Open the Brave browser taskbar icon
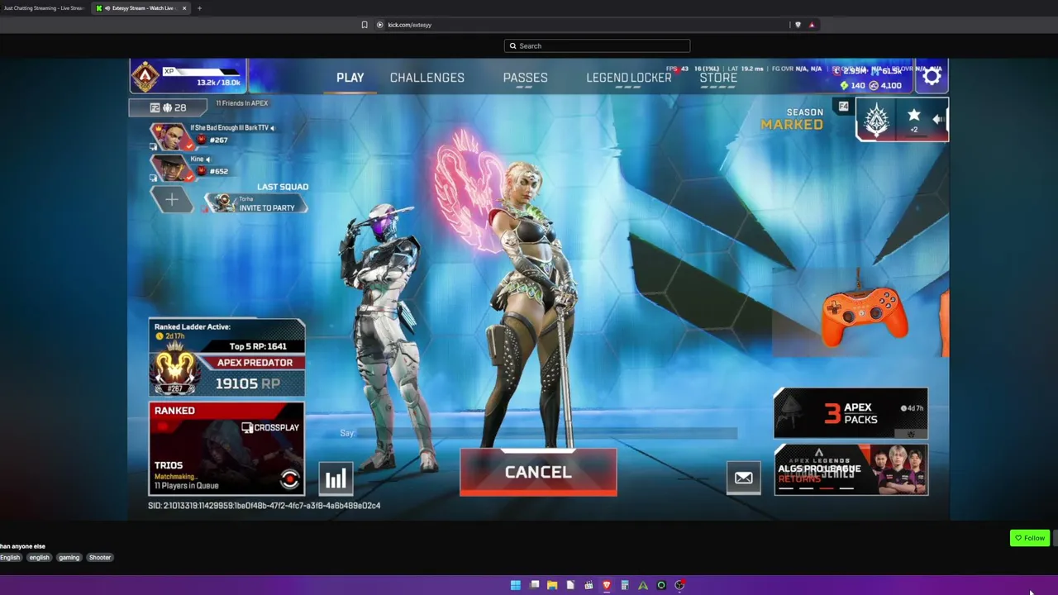This screenshot has height=595, width=1058. (607, 585)
